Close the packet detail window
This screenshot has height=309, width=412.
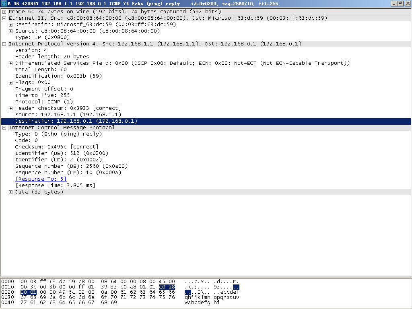tap(407, 4)
